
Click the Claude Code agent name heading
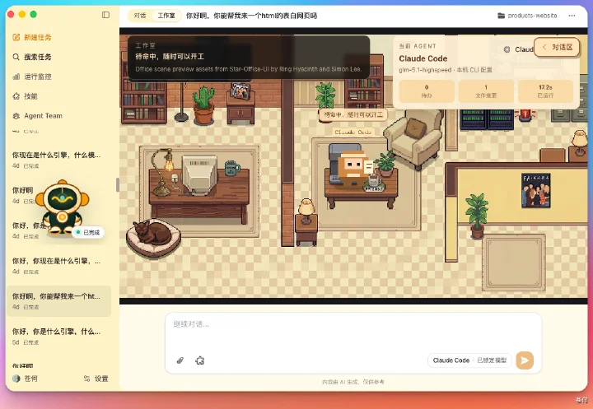[x=423, y=58]
